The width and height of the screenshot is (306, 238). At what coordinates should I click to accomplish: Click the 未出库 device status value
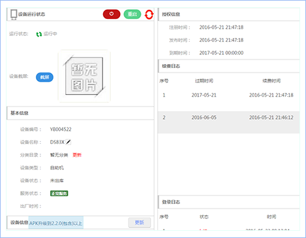point(57,180)
